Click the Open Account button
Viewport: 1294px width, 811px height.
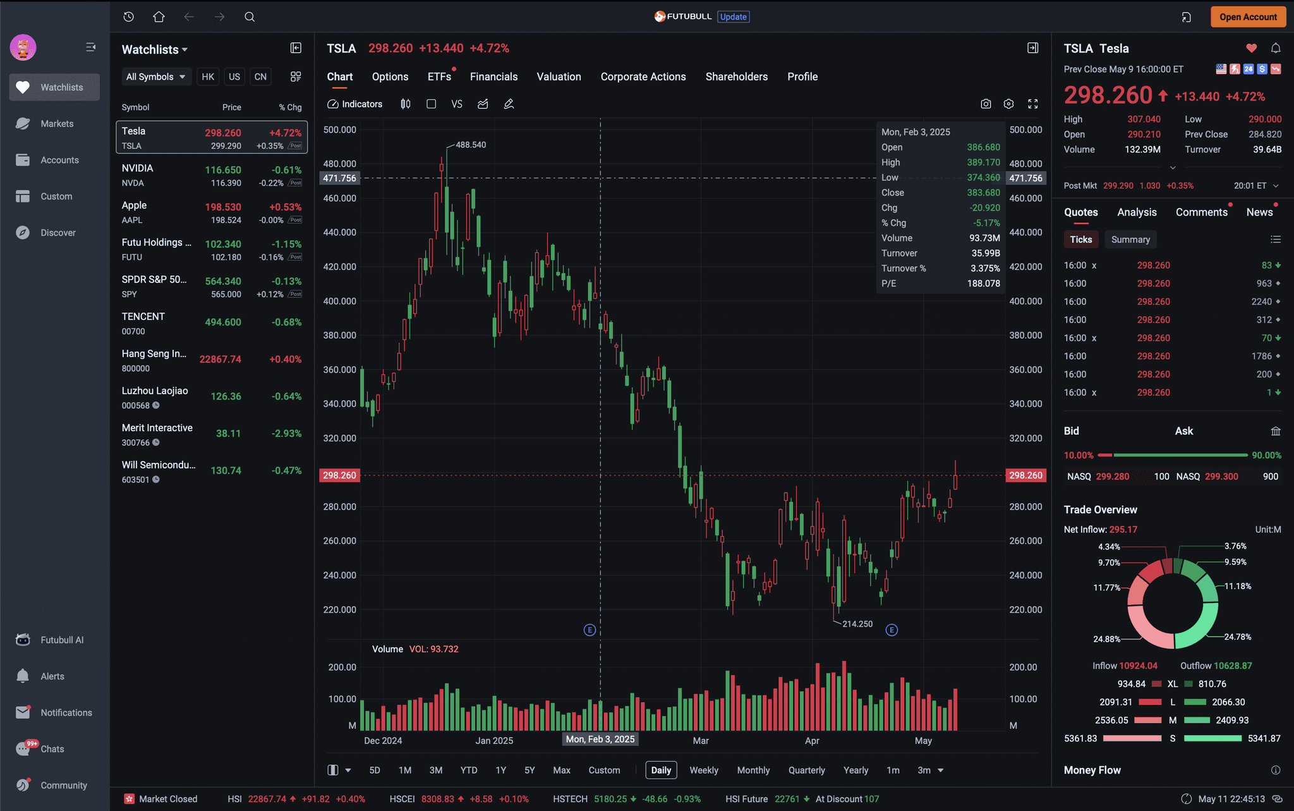pyautogui.click(x=1248, y=17)
